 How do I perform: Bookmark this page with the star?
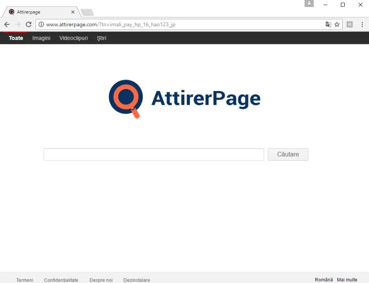[337, 24]
